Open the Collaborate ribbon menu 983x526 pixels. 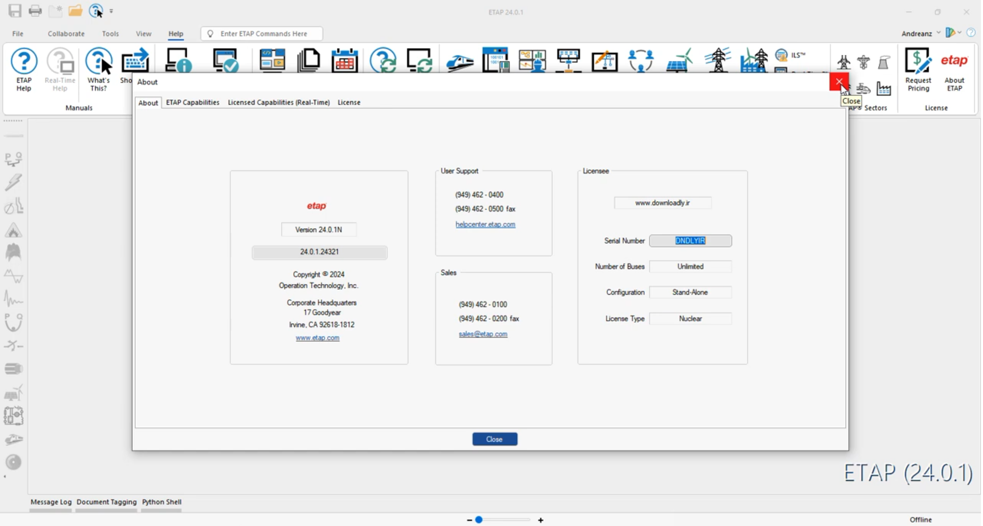click(66, 34)
